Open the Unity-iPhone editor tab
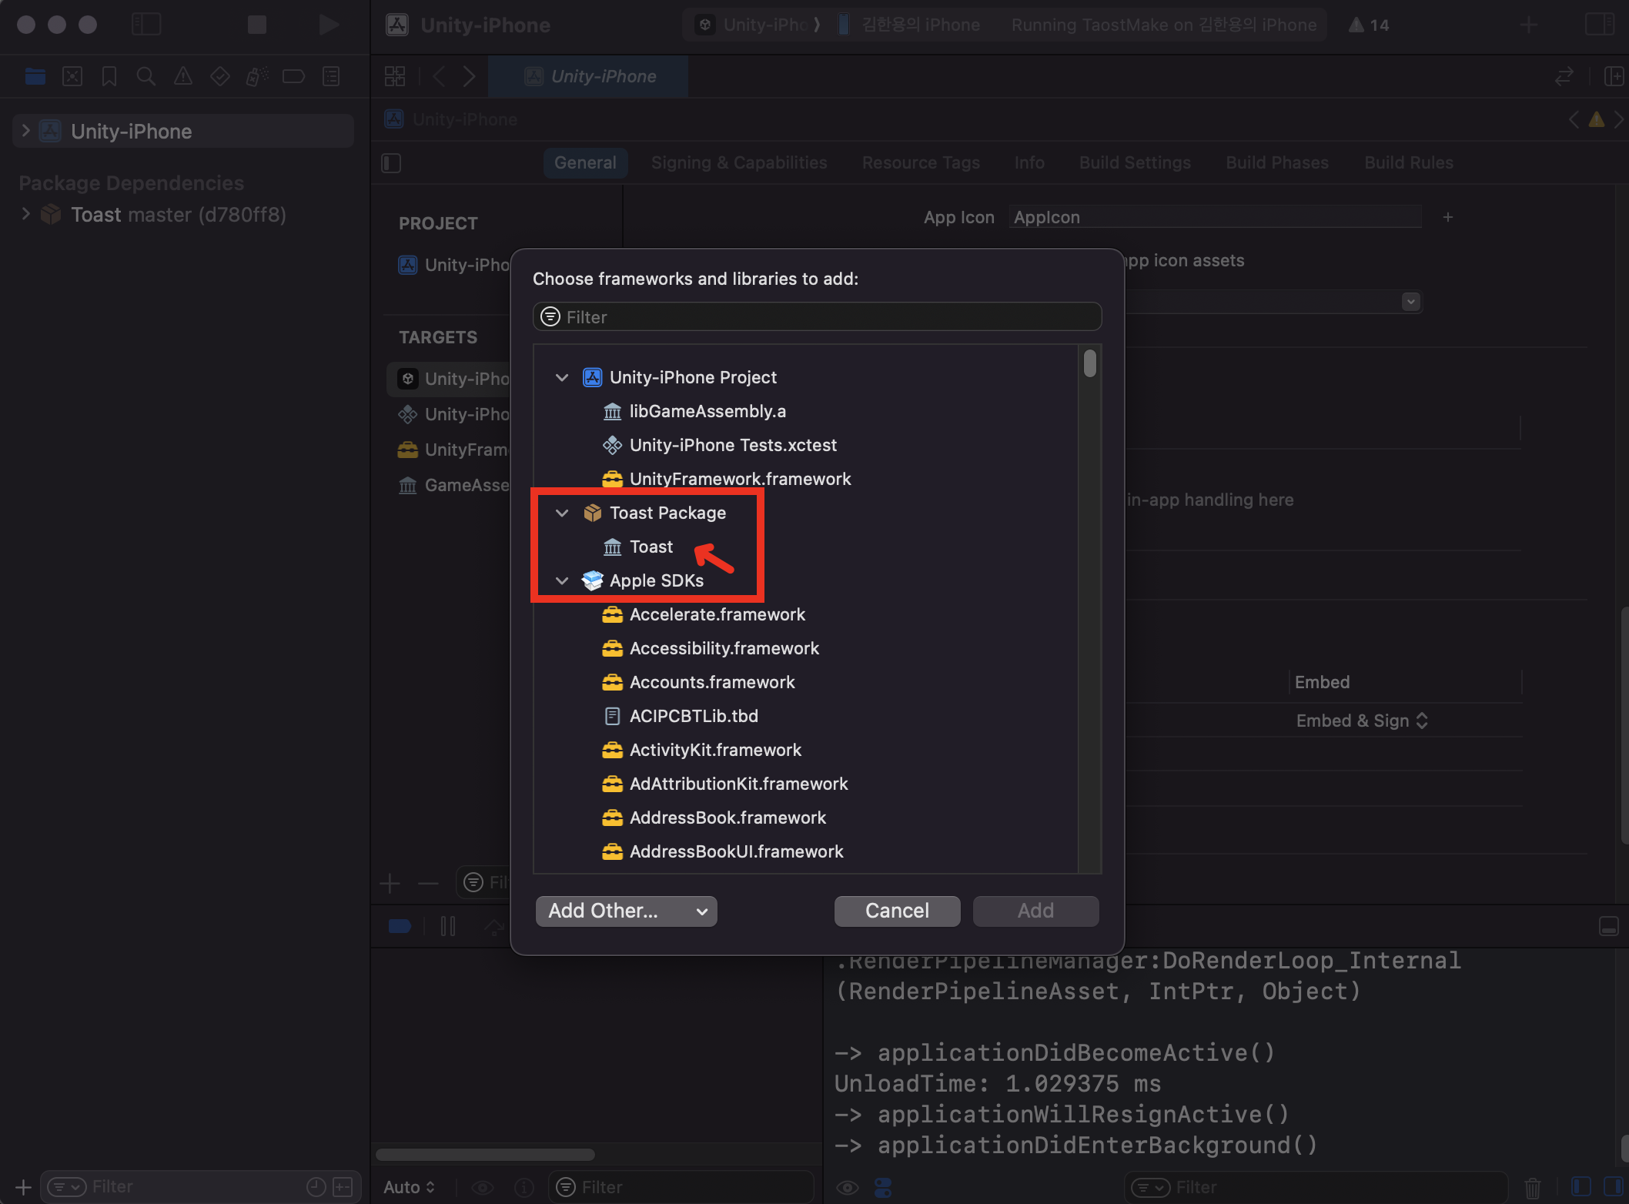This screenshot has width=1629, height=1204. pos(589,76)
